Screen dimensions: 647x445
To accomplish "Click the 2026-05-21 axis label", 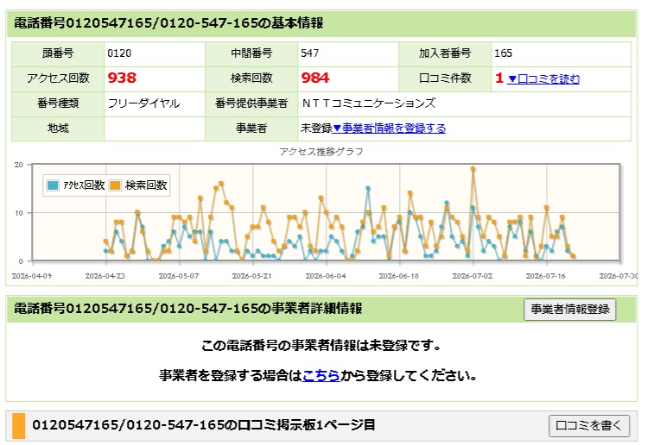I will [x=251, y=276].
